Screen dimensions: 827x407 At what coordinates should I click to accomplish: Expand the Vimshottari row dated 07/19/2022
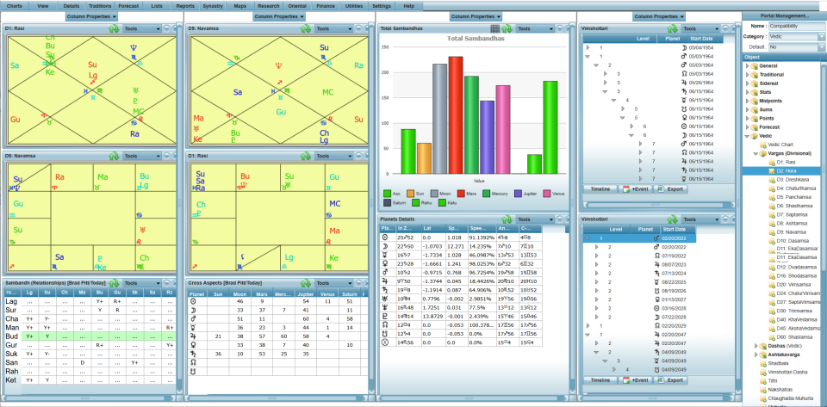coord(596,255)
